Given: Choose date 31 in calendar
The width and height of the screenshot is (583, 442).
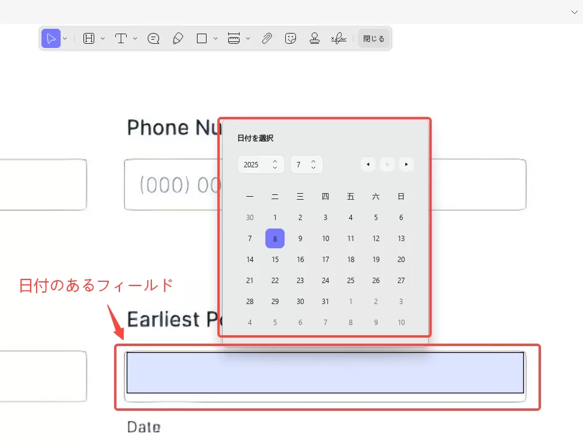Looking at the screenshot, I should tap(325, 302).
